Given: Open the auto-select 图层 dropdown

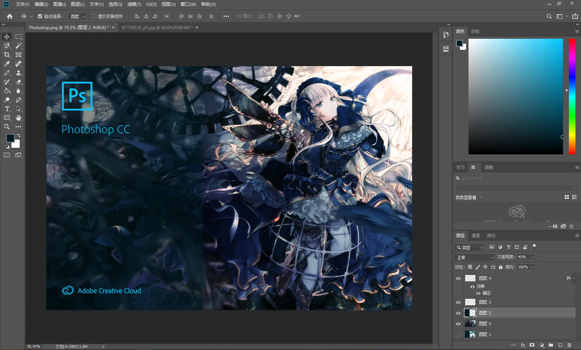Looking at the screenshot, I should pos(77,16).
